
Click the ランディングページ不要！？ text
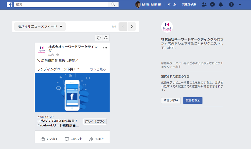58,69
